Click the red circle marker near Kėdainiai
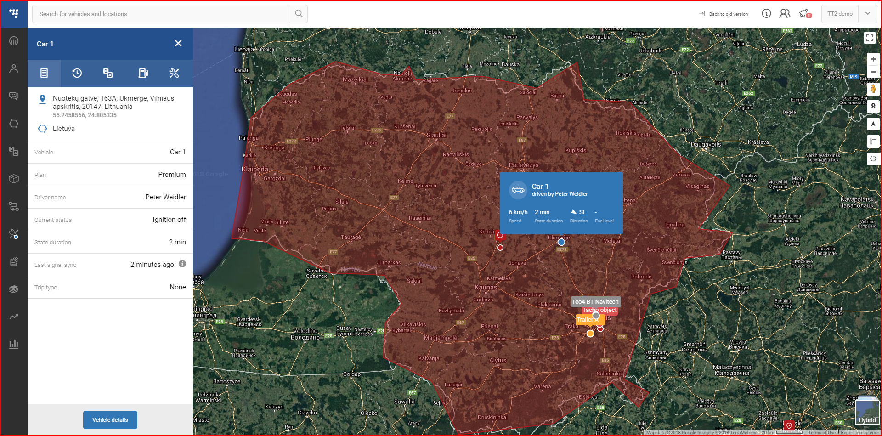 [x=500, y=248]
